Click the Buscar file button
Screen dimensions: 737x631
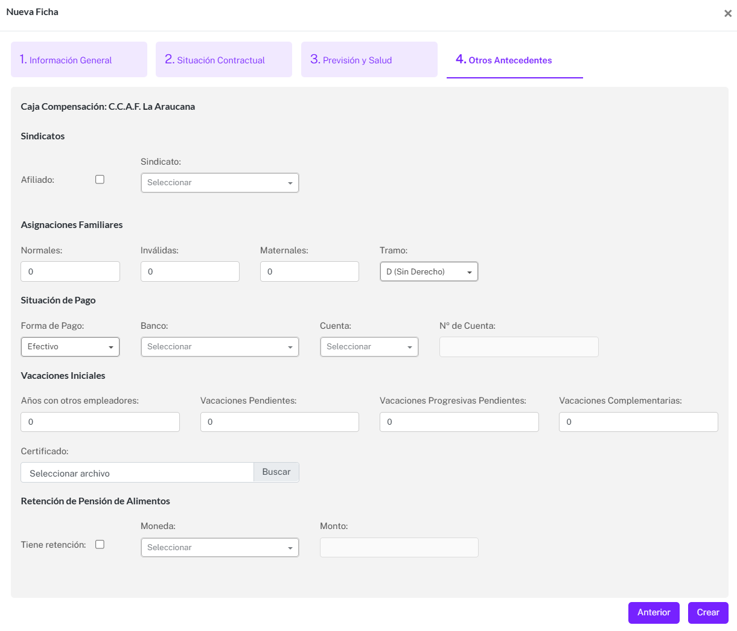click(276, 472)
